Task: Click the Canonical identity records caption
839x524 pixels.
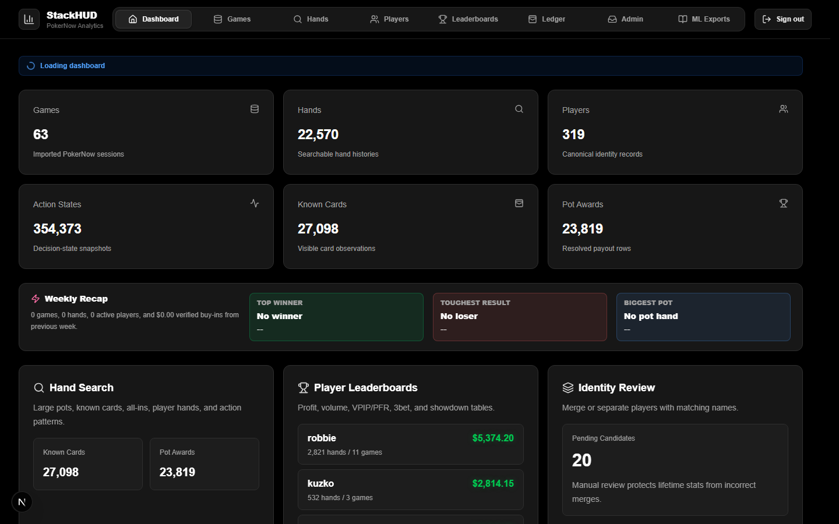Action: [x=602, y=154]
